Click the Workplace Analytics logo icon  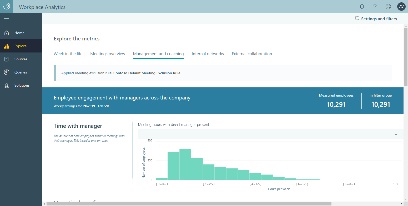7,7
